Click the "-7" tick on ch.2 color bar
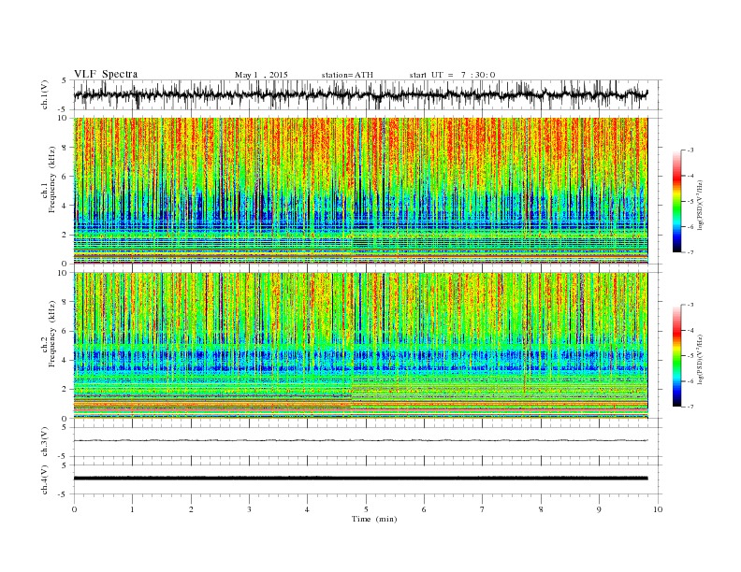 point(690,407)
